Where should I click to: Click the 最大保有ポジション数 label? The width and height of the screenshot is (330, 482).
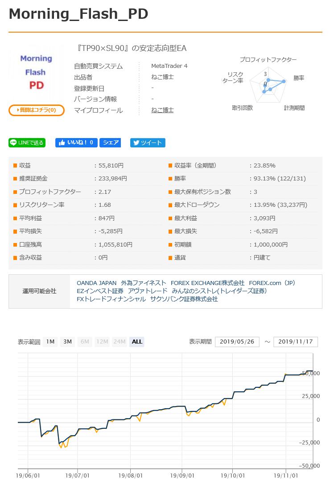click(202, 192)
